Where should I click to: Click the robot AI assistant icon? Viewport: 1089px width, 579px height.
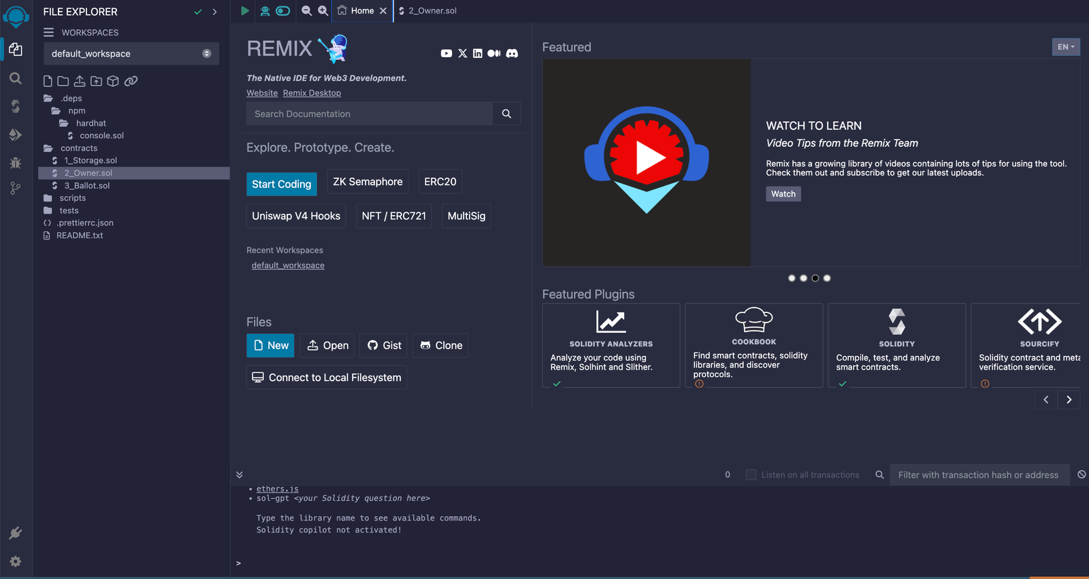tap(265, 11)
